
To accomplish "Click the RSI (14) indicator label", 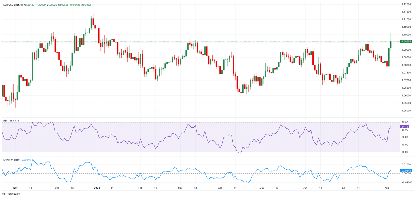I will pyautogui.click(x=7, y=121).
